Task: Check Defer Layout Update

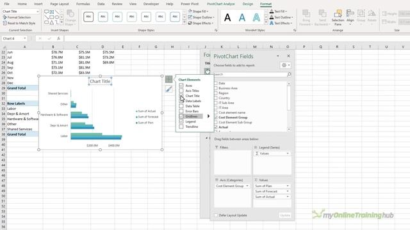Action: 216,215
